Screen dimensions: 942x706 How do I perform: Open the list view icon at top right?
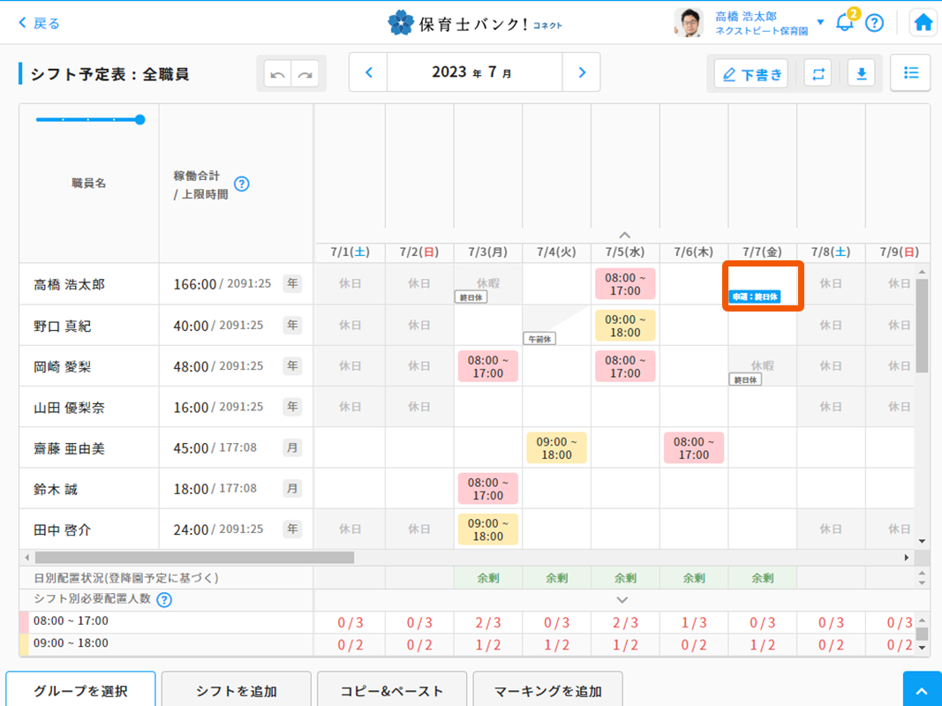[910, 73]
